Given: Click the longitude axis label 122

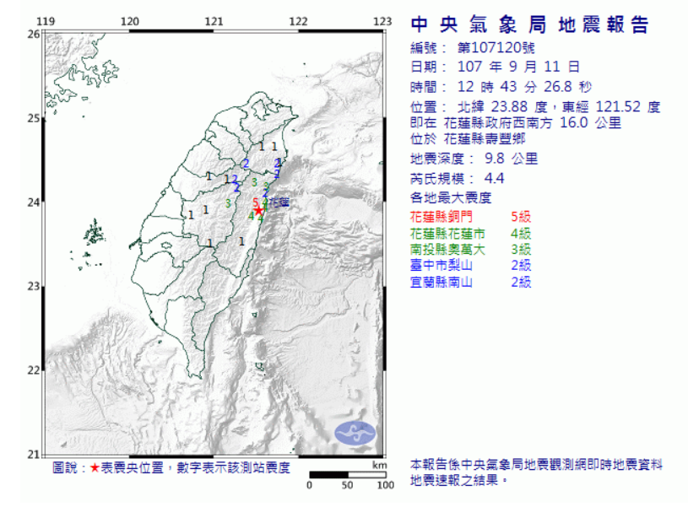Looking at the screenshot, I should pos(298,21).
